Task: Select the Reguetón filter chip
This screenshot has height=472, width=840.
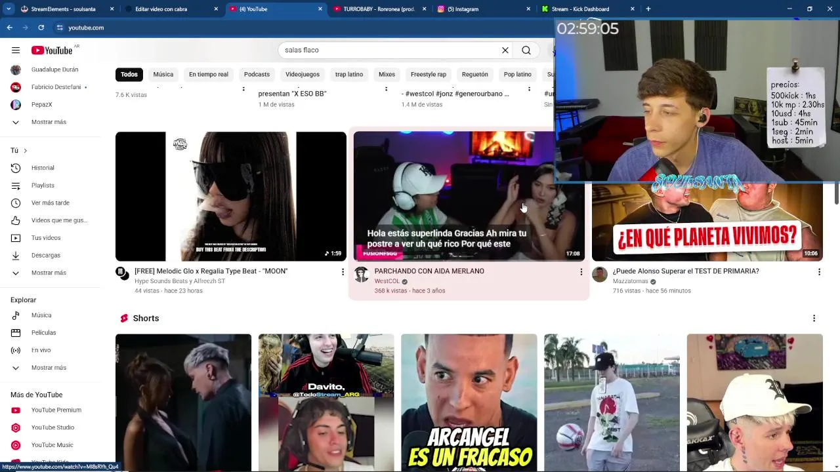Action: pos(475,74)
